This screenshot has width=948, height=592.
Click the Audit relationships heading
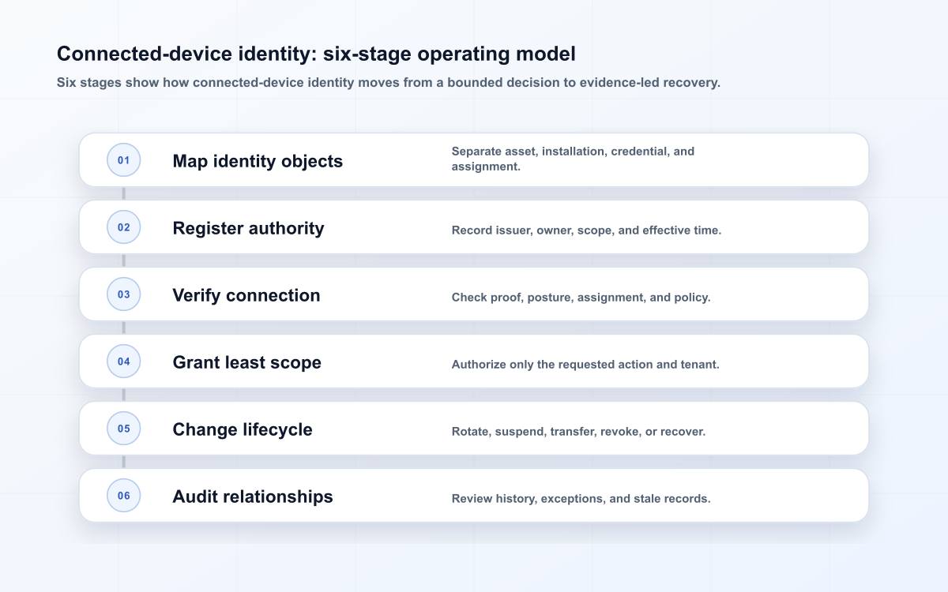point(253,496)
